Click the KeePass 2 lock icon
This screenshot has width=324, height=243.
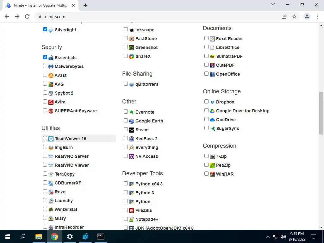[x=132, y=139]
